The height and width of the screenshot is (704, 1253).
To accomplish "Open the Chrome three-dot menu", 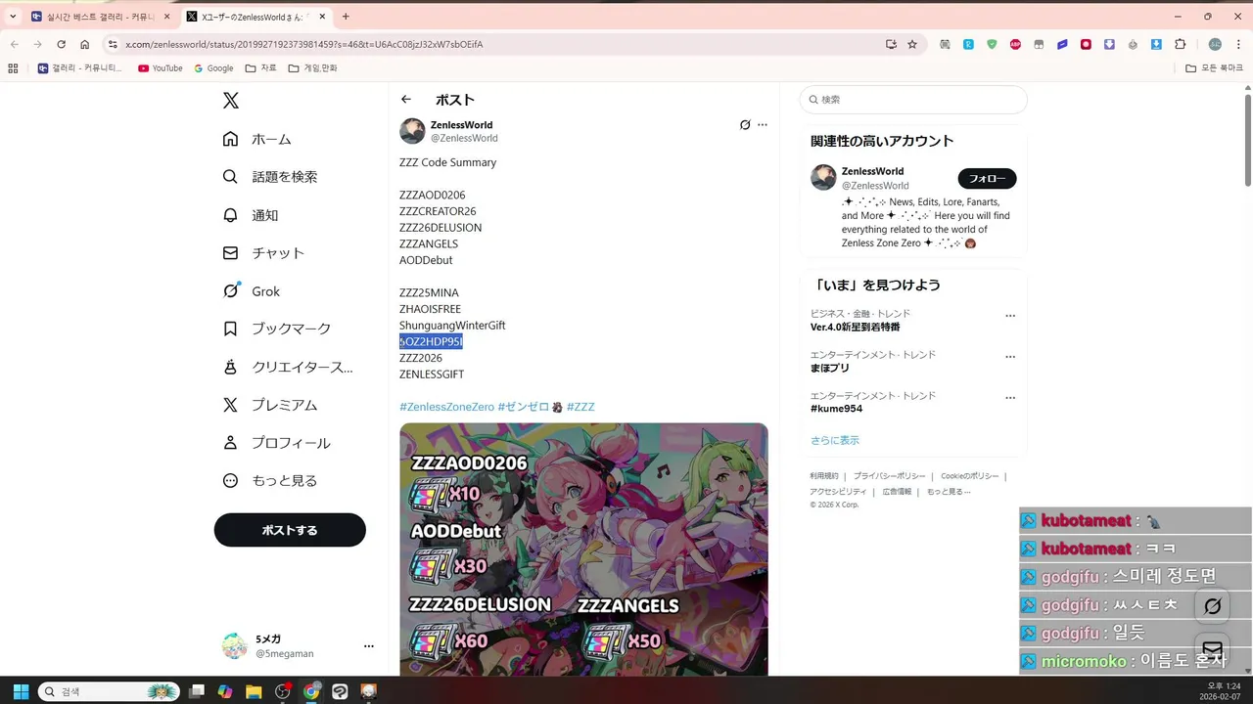I will [x=1238, y=44].
